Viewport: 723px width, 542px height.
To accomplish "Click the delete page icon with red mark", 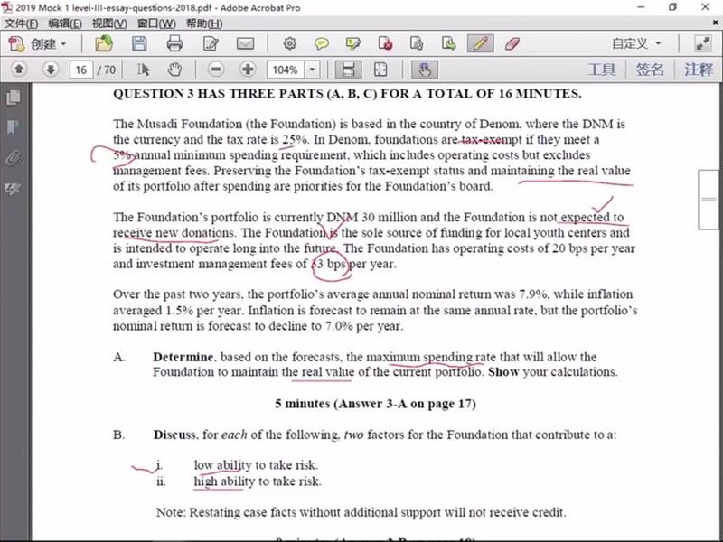I will [385, 43].
